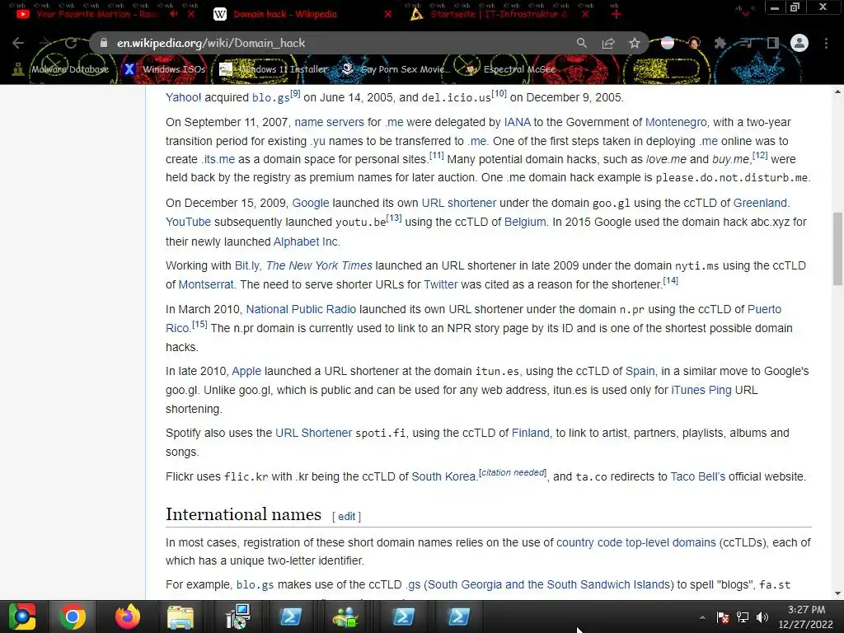The image size is (844, 633).
Task: Follow the Belgium link
Action: (x=525, y=222)
